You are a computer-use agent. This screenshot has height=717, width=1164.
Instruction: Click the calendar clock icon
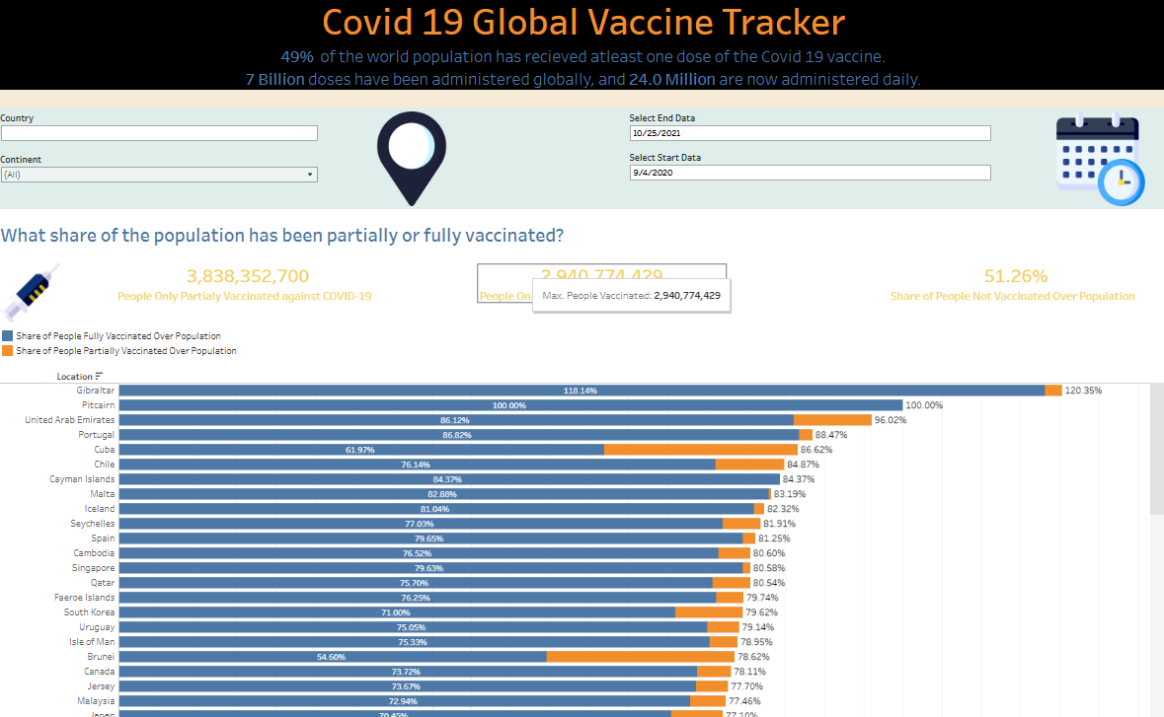click(x=1099, y=159)
